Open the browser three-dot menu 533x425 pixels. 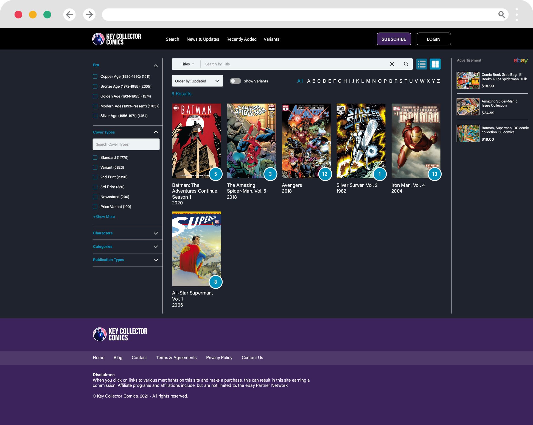[517, 15]
